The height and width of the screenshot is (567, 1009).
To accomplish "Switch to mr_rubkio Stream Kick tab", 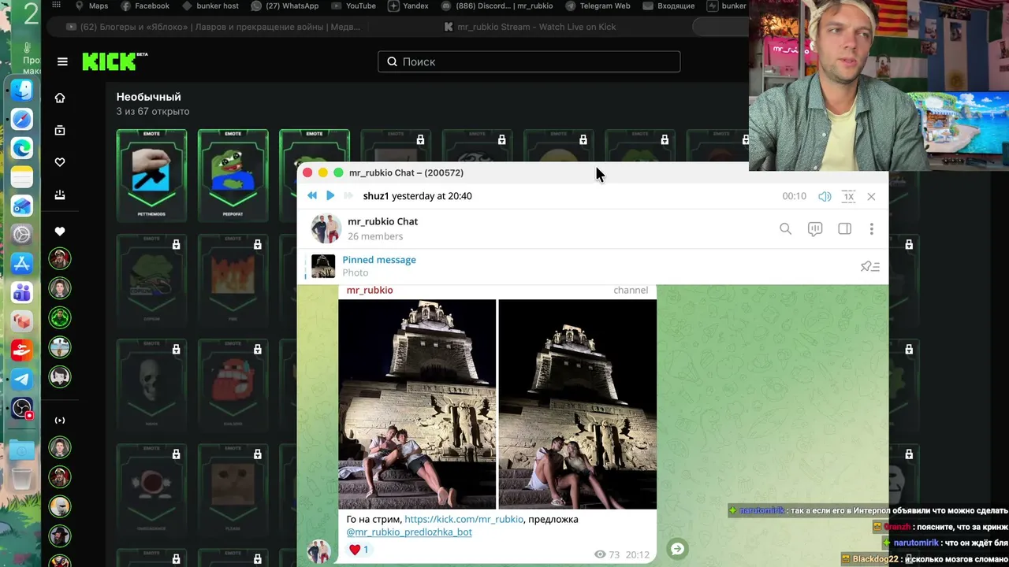I will pyautogui.click(x=530, y=27).
